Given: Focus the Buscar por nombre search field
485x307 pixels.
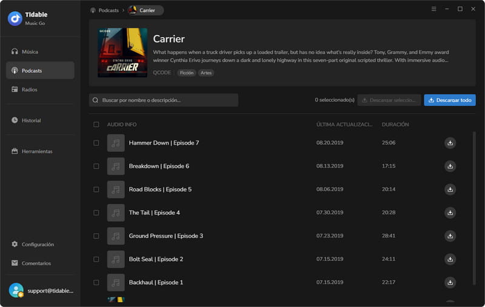Looking at the screenshot, I should pos(164,100).
